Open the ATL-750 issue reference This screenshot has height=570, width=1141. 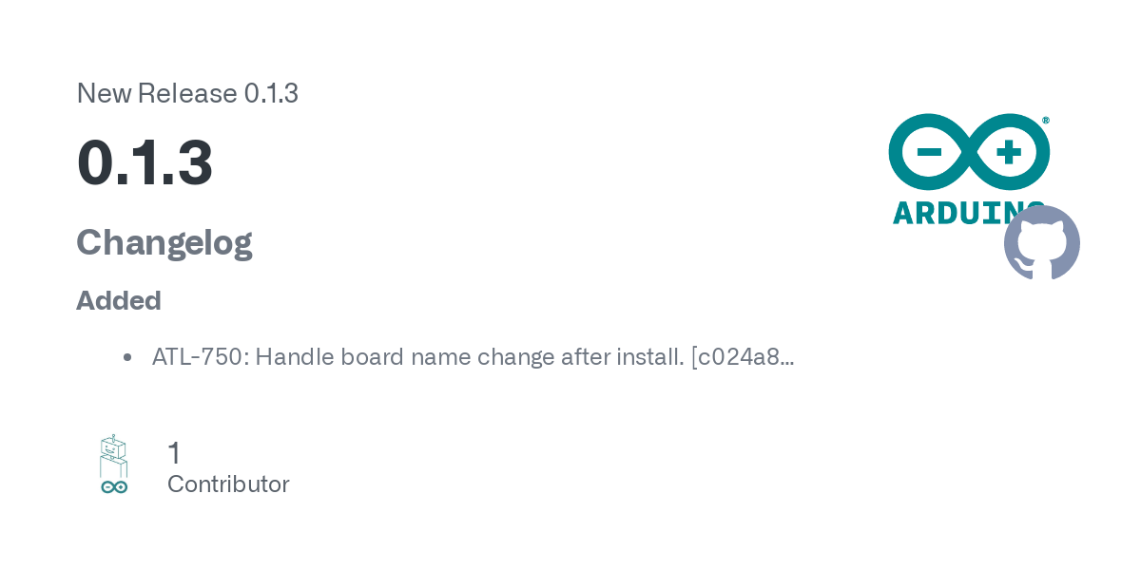point(197,357)
